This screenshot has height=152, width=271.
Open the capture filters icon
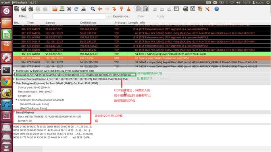tap(186, 9)
